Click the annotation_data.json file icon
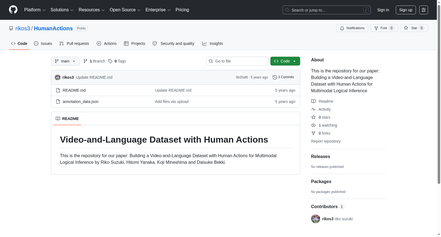Image resolution: width=441 pixels, height=237 pixels. tap(58, 102)
